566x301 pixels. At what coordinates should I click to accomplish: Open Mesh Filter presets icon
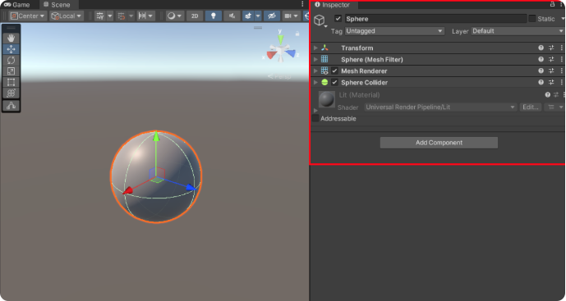tap(551, 59)
